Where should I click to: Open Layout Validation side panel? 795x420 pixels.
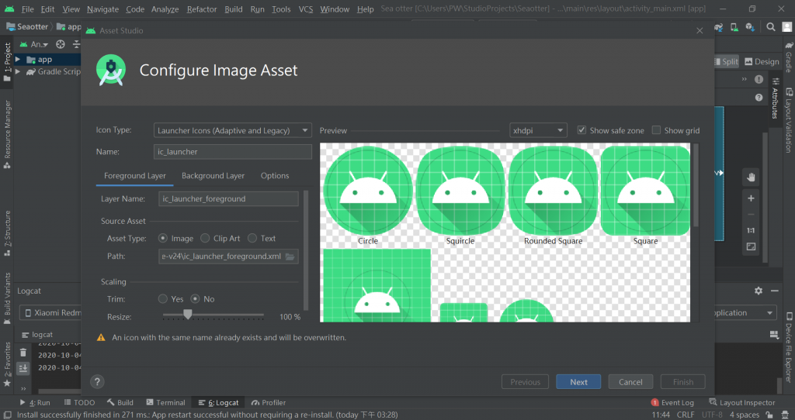tap(789, 120)
